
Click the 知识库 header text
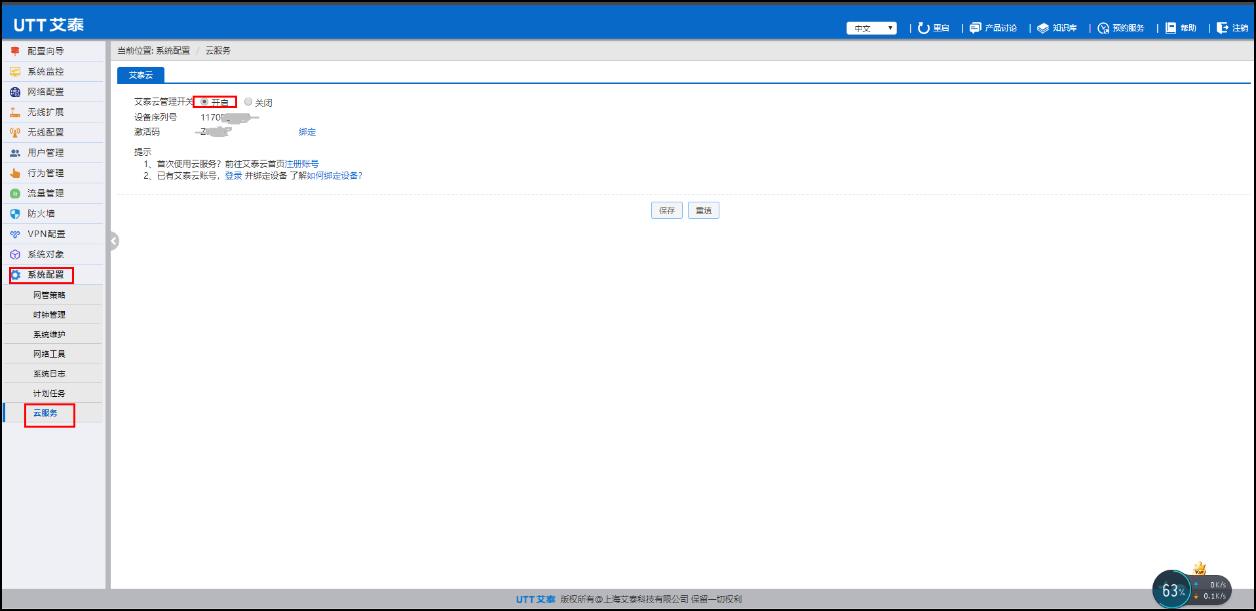[1065, 28]
